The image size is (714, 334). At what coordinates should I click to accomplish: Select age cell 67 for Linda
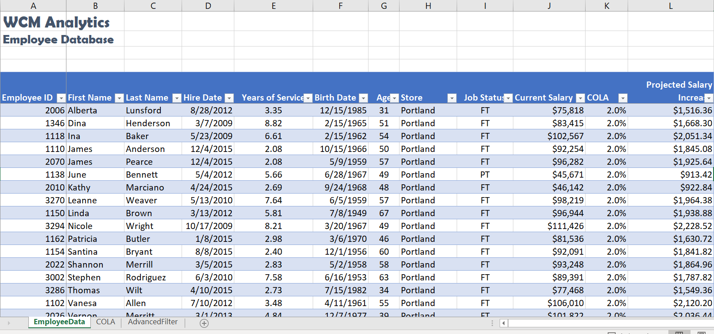[384, 213]
